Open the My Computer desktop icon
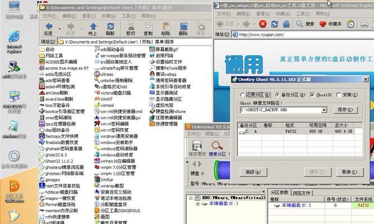The width and height of the screenshot is (374, 224). point(14,6)
